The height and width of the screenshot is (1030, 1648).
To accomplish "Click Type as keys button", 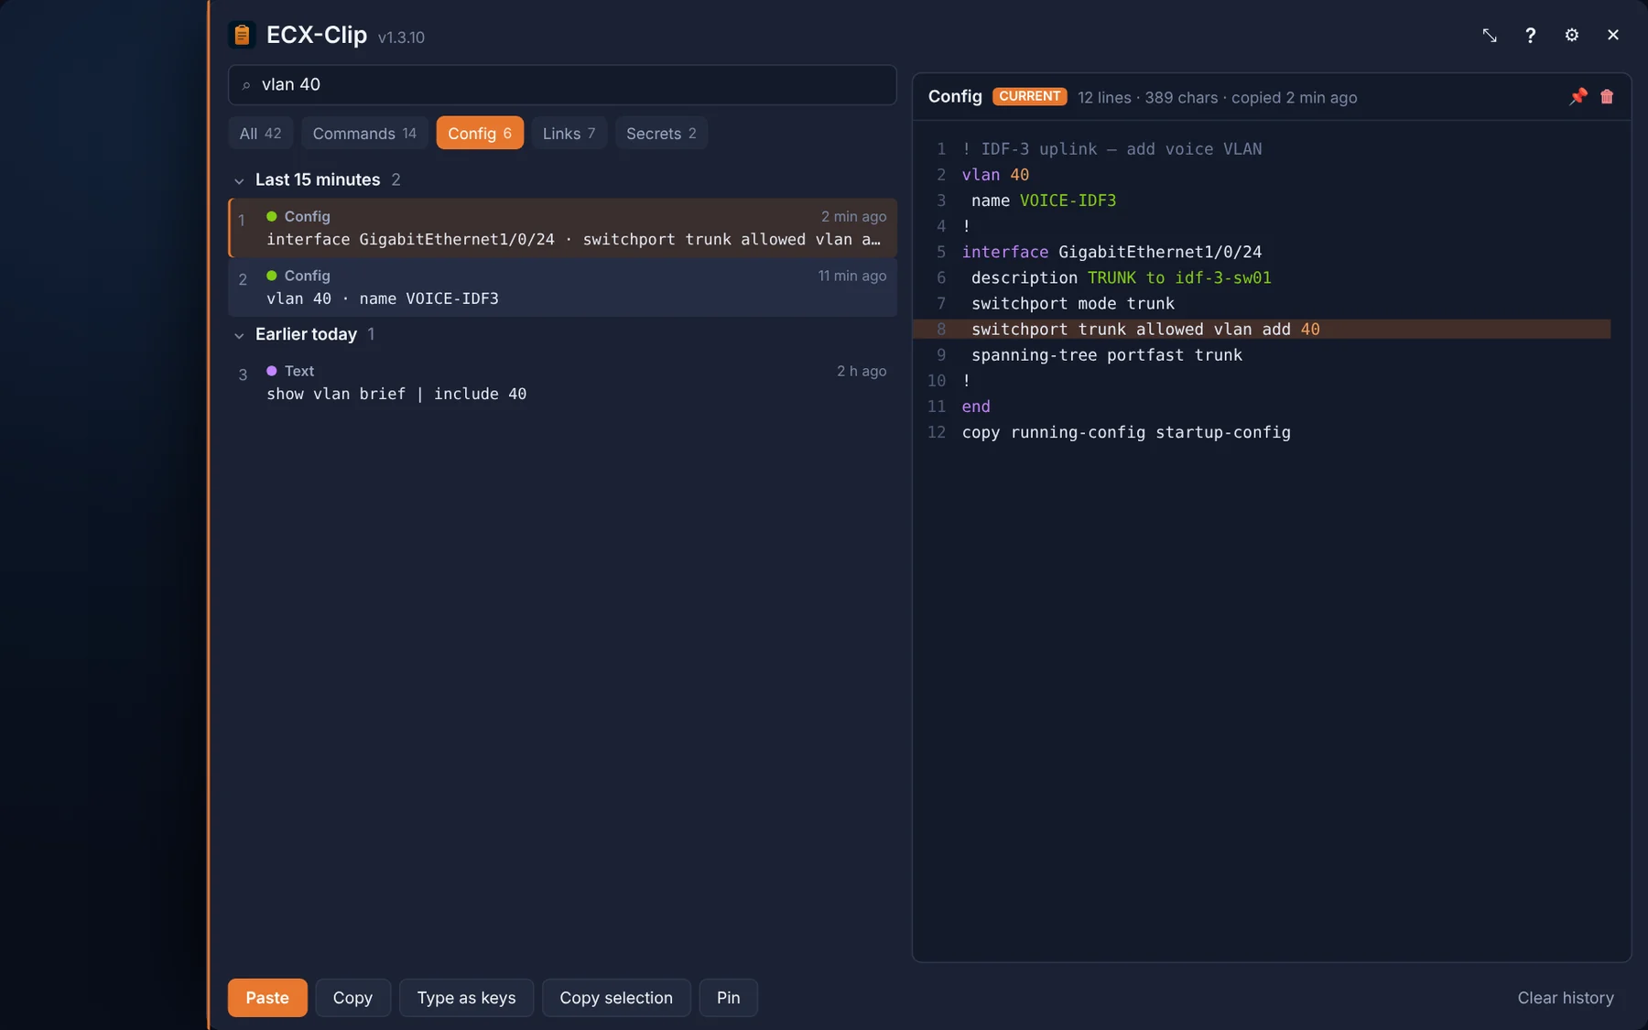I will [x=466, y=997].
